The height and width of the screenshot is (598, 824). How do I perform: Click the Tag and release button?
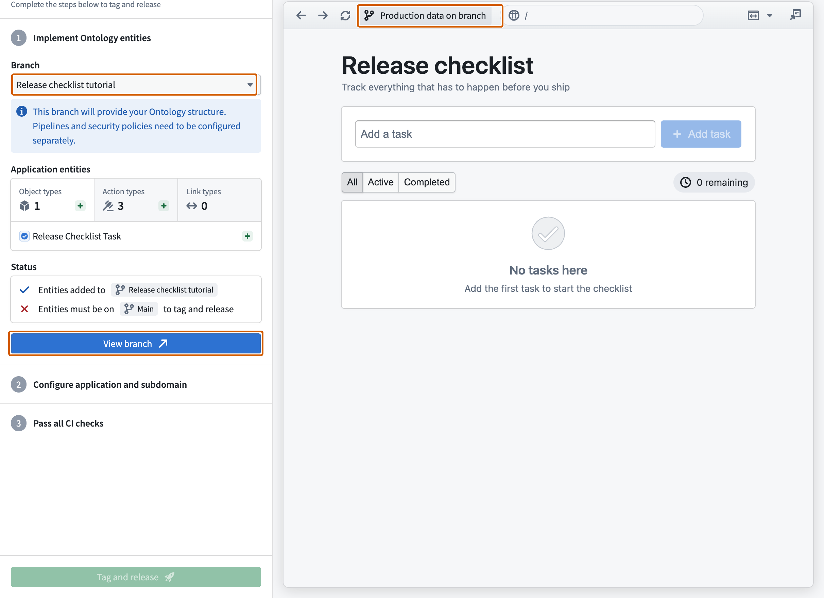pyautogui.click(x=136, y=577)
